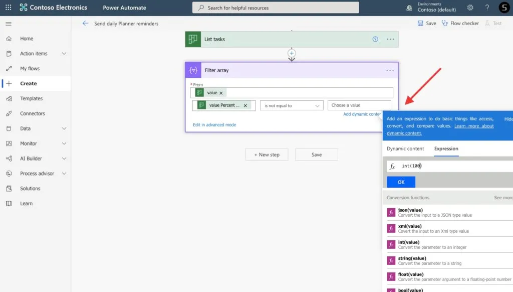513x292 pixels.
Task: Click the Filter array action icon
Action: (x=193, y=70)
